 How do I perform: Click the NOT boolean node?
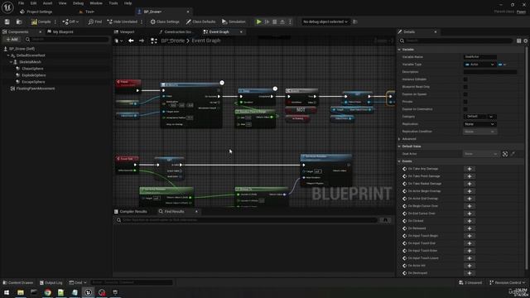pos(301,110)
